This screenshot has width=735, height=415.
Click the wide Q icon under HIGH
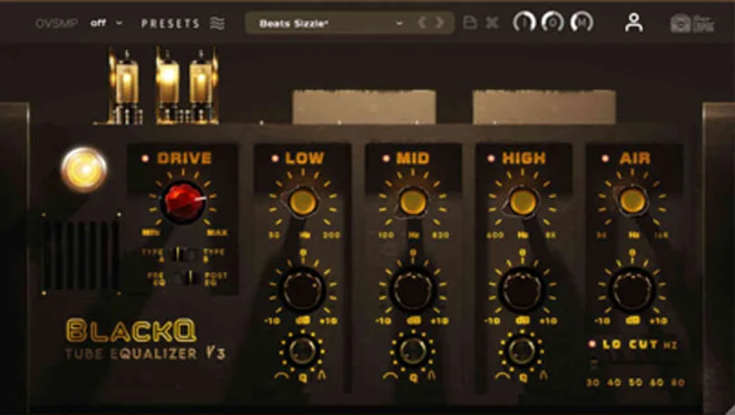click(502, 376)
